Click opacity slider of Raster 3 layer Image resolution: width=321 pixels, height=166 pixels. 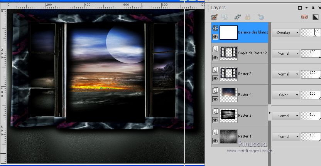pos(311,116)
